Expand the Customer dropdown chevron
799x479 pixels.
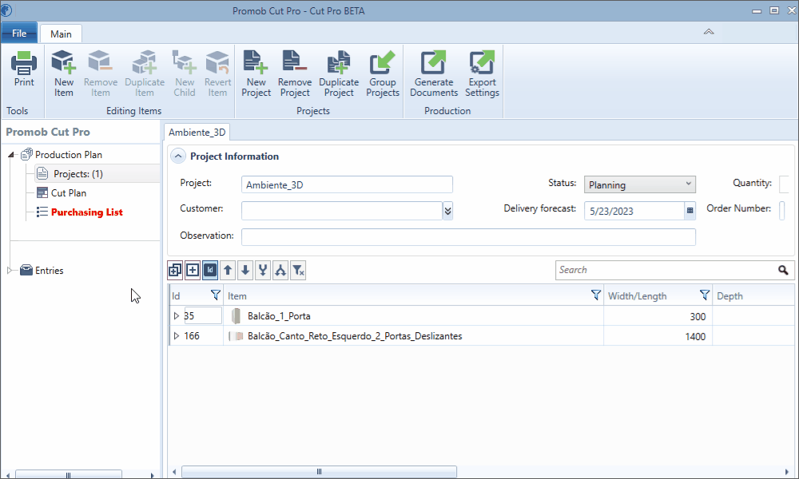click(447, 210)
